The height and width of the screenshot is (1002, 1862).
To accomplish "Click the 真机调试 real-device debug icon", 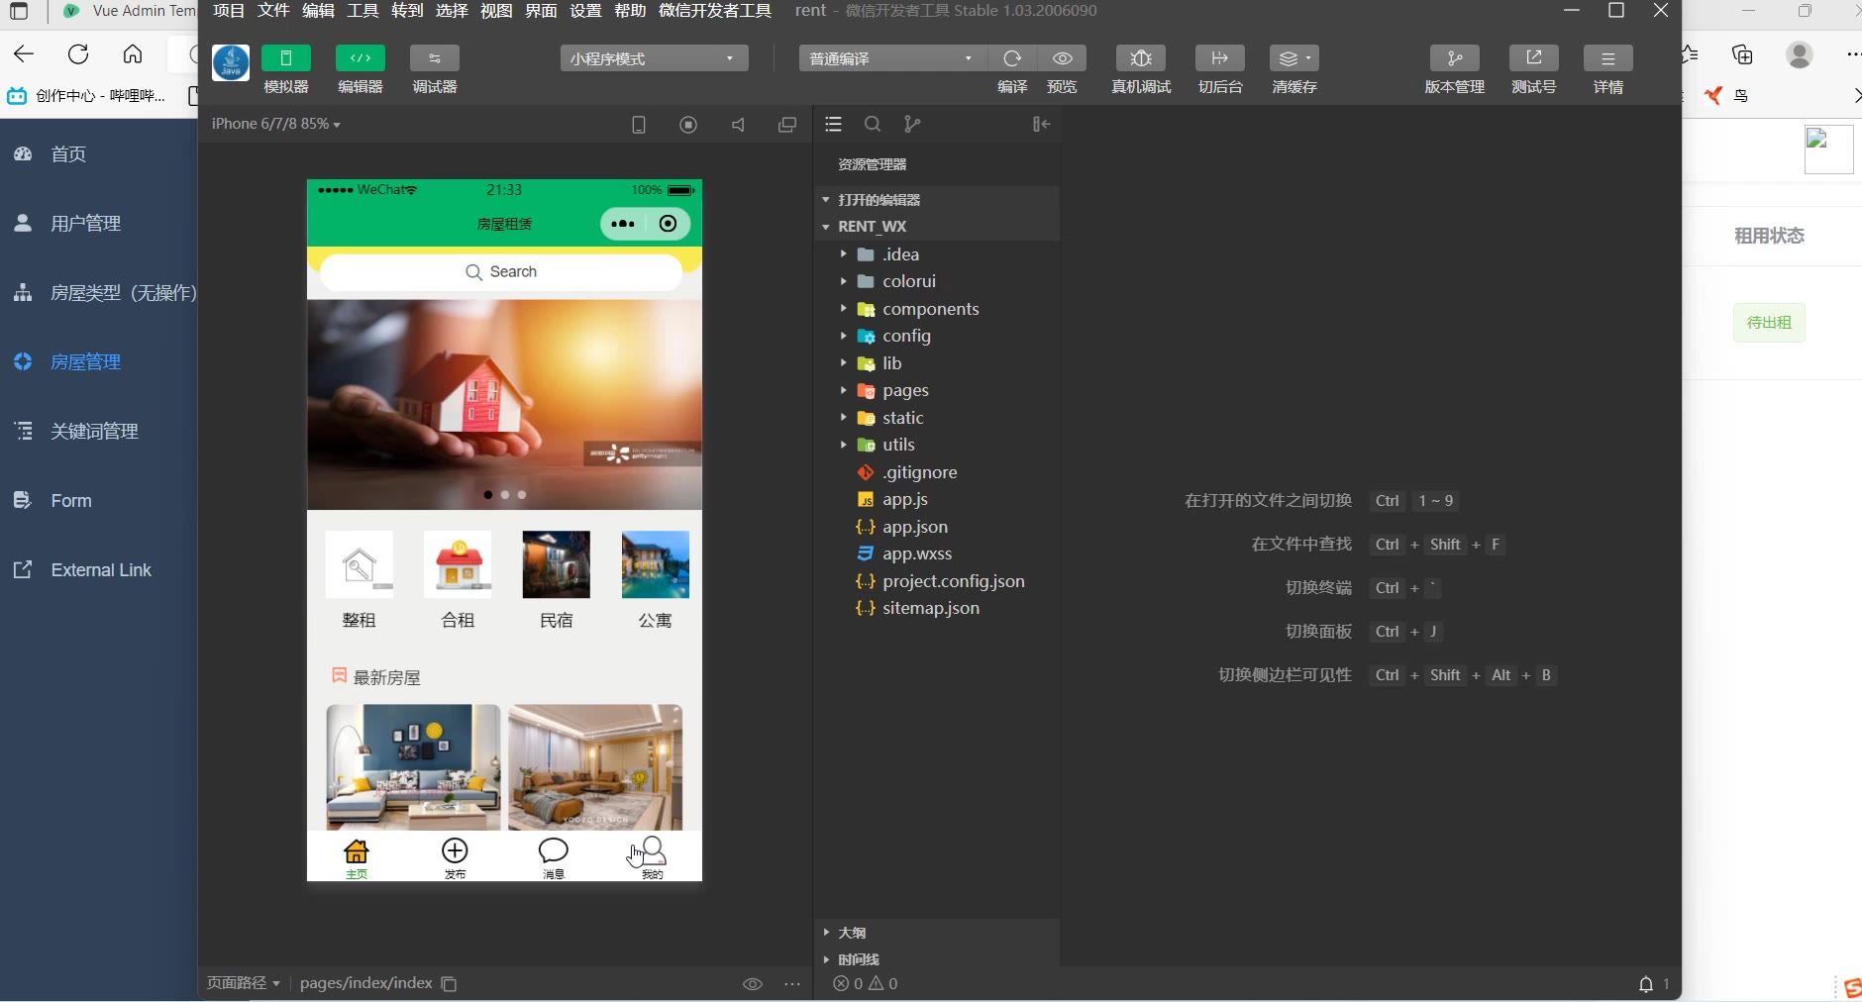I will point(1140,58).
